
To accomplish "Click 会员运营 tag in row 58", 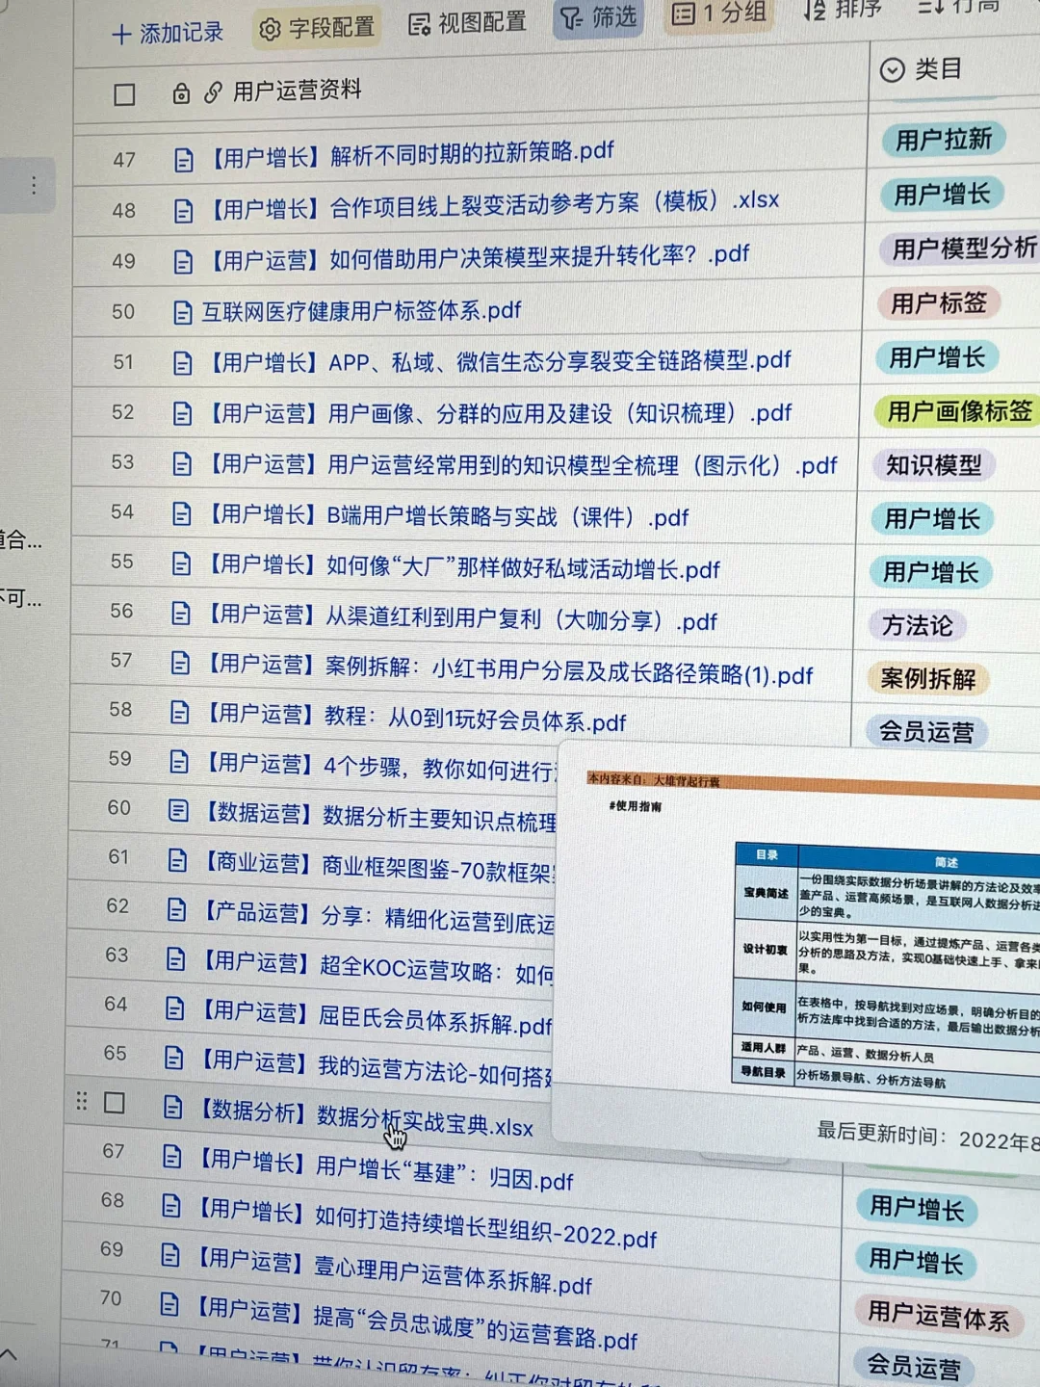I will [925, 731].
